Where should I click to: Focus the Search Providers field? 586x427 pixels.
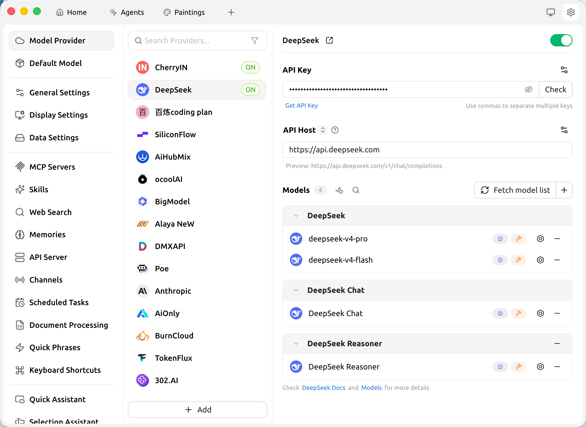(x=198, y=41)
